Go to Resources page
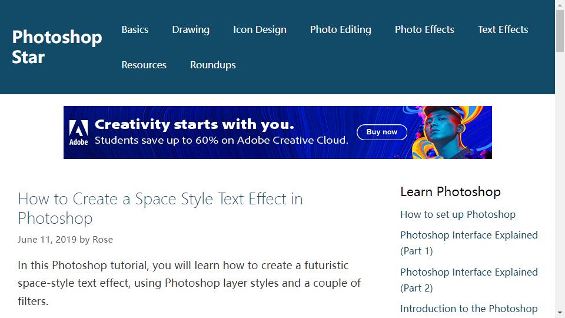 tap(144, 65)
